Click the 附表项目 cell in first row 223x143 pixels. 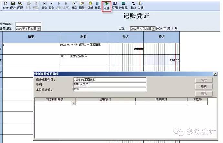click(162, 103)
